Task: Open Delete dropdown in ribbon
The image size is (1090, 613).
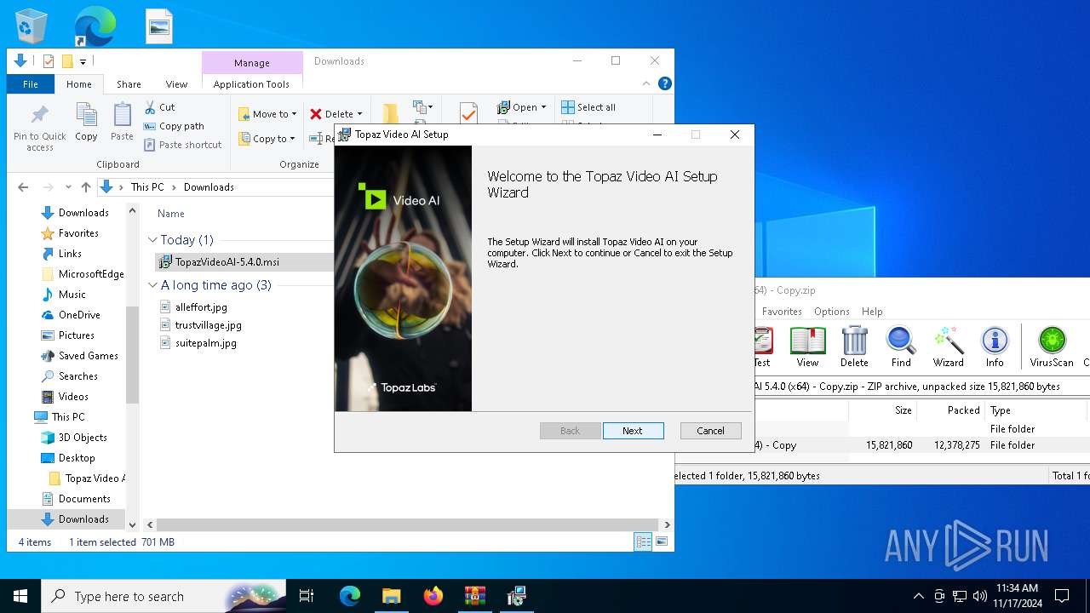Action: click(336, 114)
